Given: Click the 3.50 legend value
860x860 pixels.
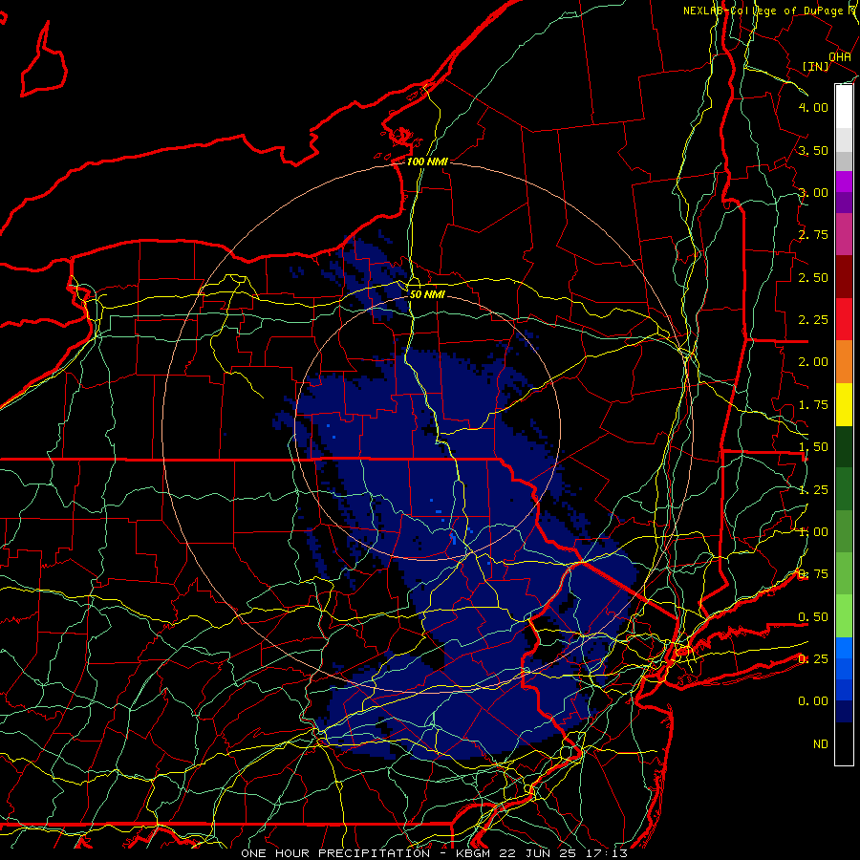Looking at the screenshot, I should tap(813, 150).
